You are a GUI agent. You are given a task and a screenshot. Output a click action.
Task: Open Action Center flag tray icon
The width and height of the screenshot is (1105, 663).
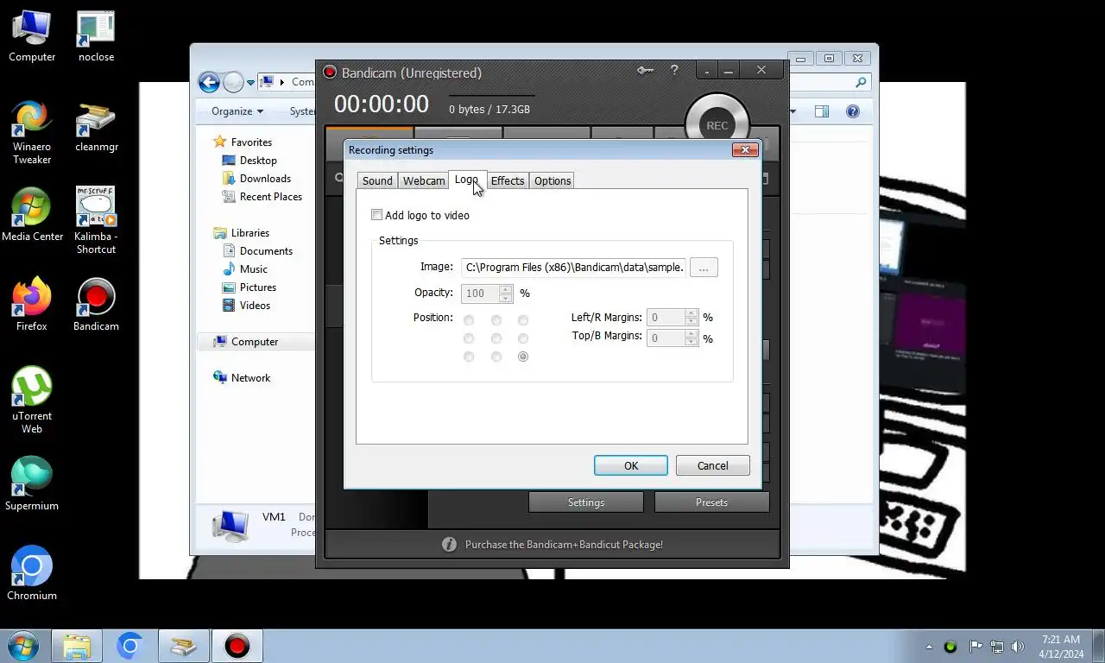pos(976,647)
